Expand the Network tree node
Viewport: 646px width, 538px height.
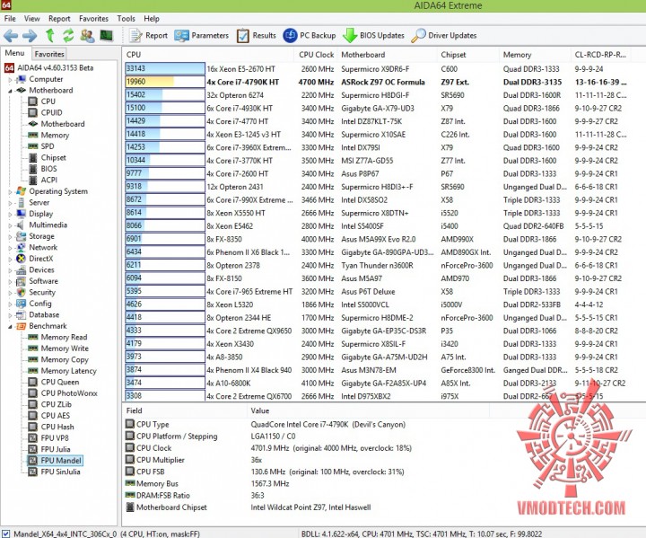pos(10,248)
